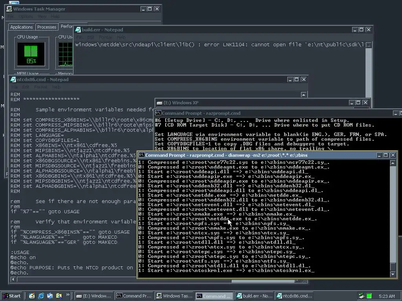Click the icon of the background razprompt.cmd Command Prompt

pyautogui.click(x=158, y=113)
